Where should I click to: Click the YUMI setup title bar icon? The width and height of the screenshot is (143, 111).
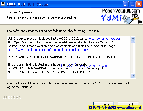pos(3,4)
